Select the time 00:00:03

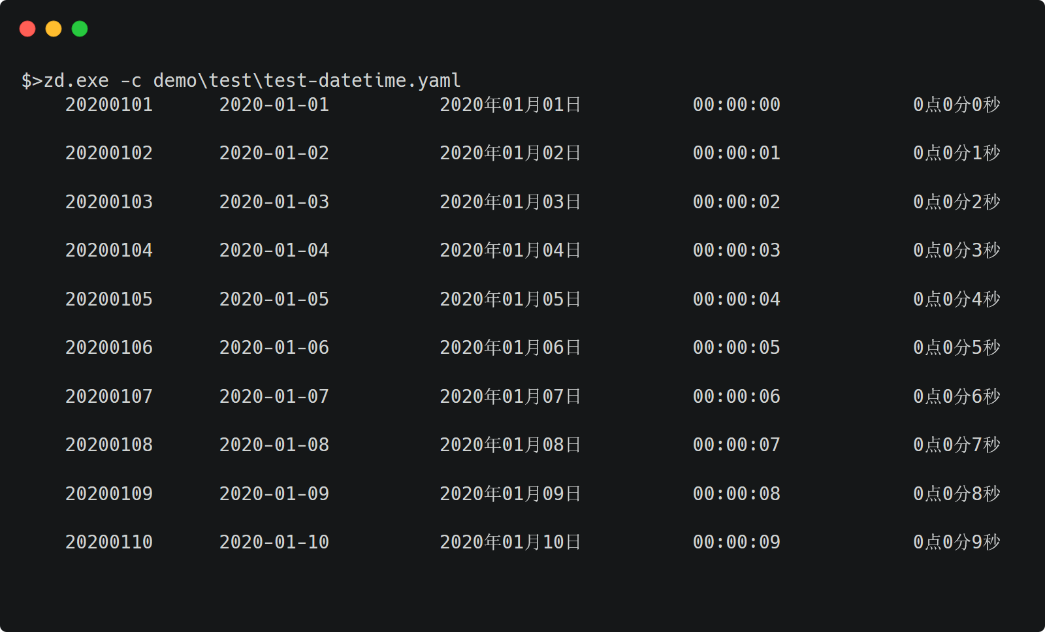tap(737, 250)
